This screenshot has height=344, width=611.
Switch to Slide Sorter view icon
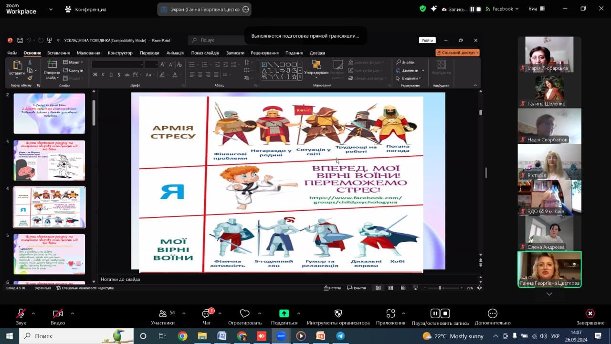390,288
